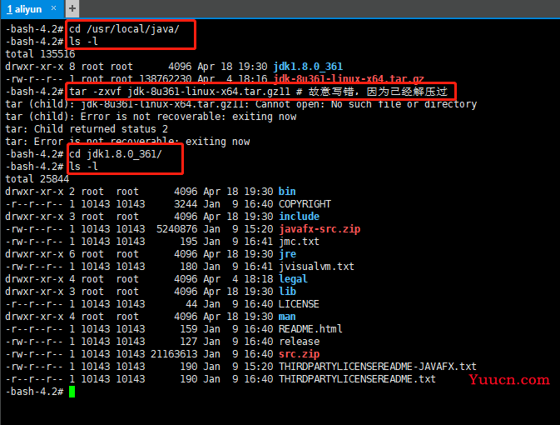This screenshot has width=560, height=425.
Task: Click the jvisualvm.txt file entry
Action: pos(316,267)
